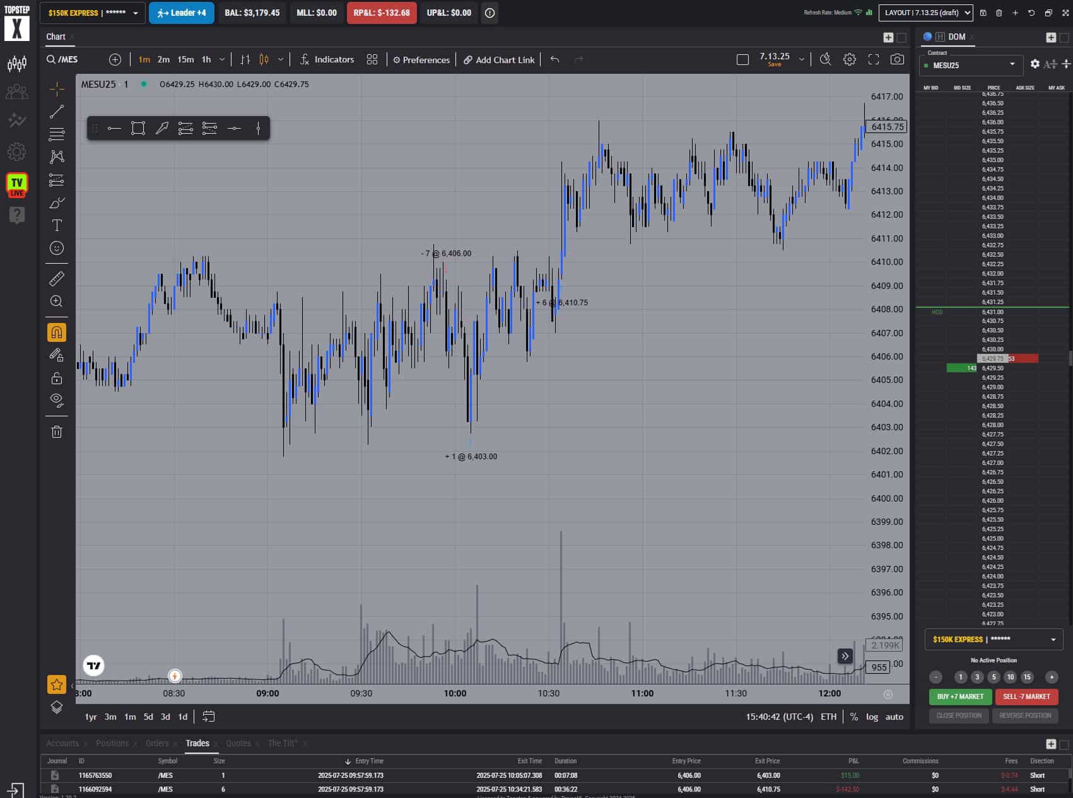This screenshot has height=798, width=1073.
Task: Select the DOM panel tab
Action: (956, 37)
